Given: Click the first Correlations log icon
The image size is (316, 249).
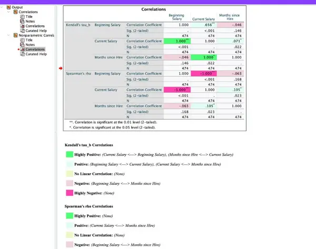Looking at the screenshot, I should click(x=15, y=12).
